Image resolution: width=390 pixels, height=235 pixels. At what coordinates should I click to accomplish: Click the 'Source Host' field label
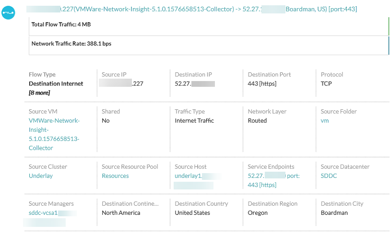tap(190, 166)
